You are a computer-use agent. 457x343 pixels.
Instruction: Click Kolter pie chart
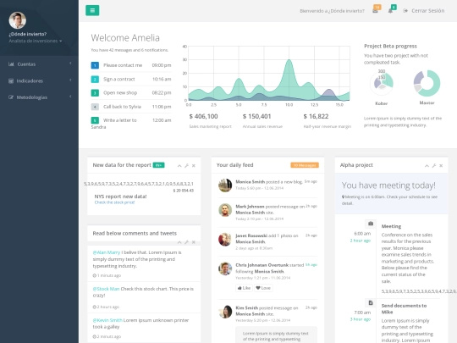382,83
